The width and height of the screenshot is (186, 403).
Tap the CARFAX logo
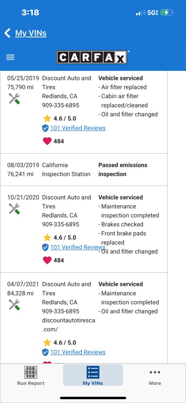click(x=92, y=57)
